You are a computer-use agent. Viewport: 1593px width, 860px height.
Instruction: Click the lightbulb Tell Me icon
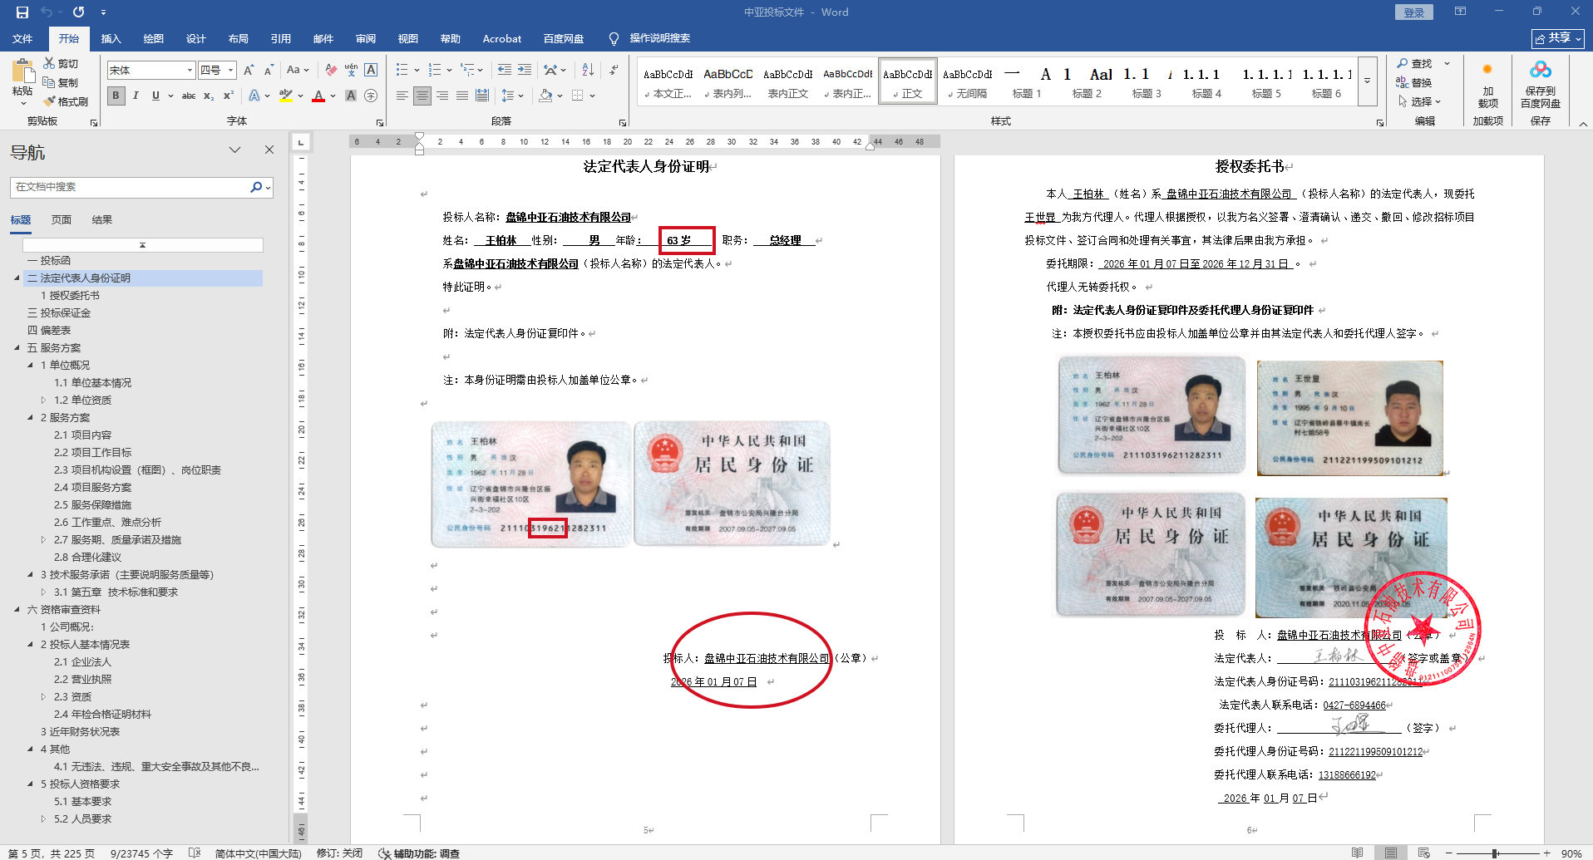click(614, 38)
